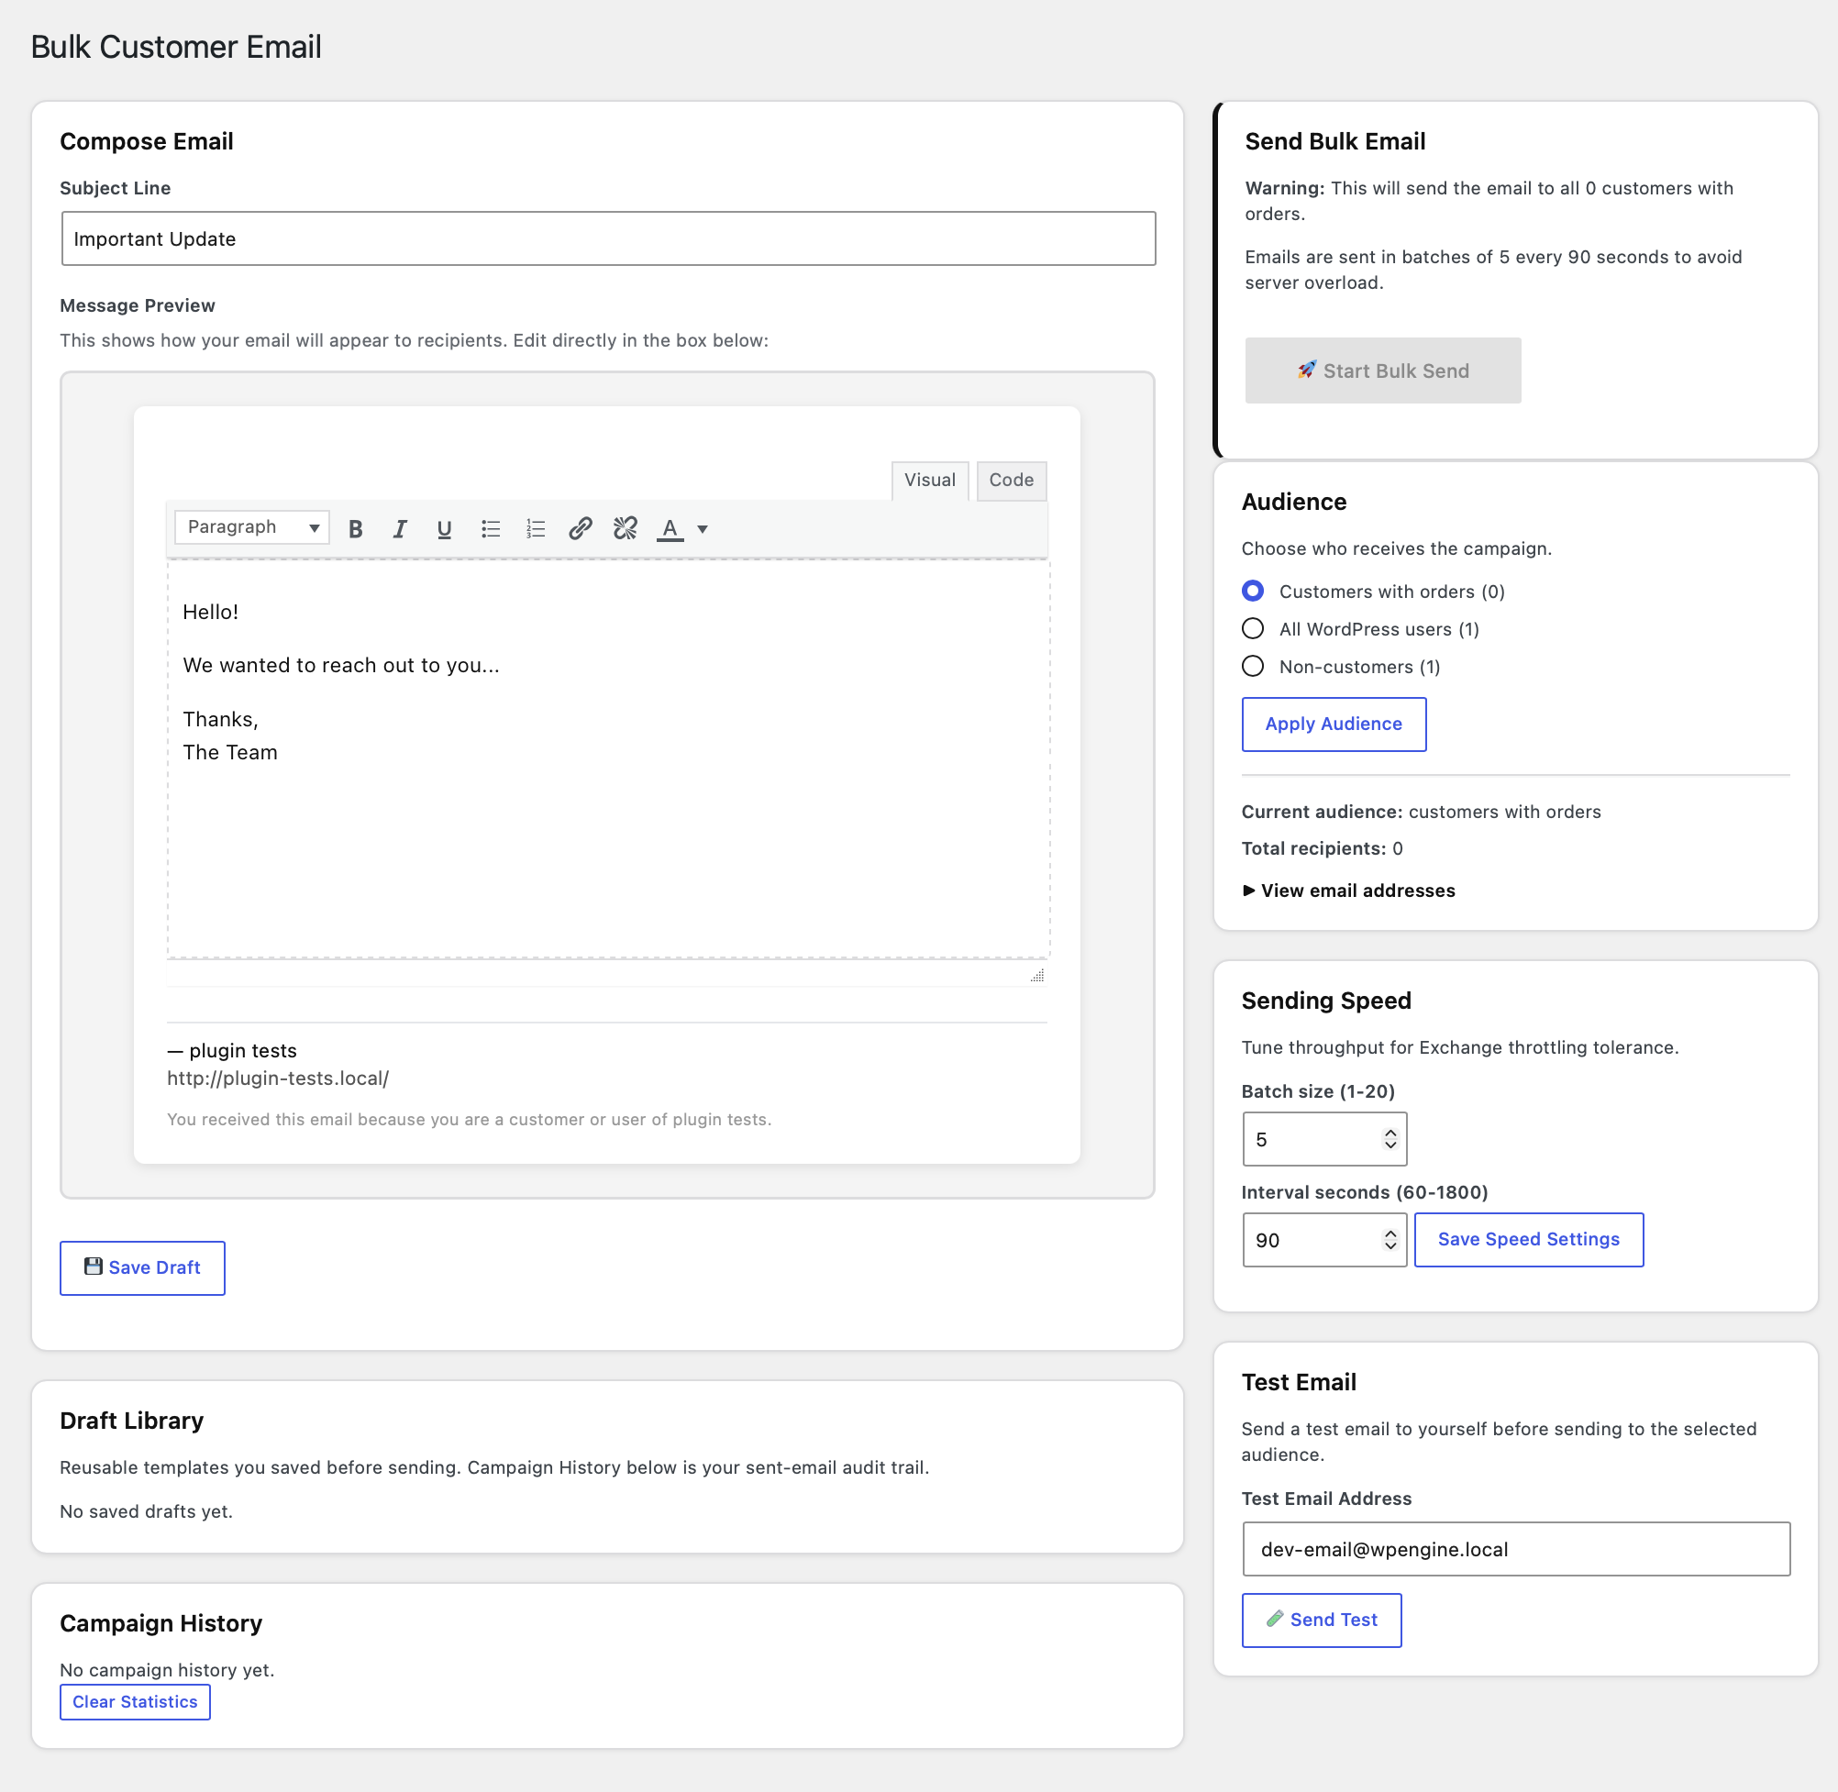Screen dimensions: 1838x1792
Task: Switch to the Visual editor tab
Action: (x=929, y=480)
